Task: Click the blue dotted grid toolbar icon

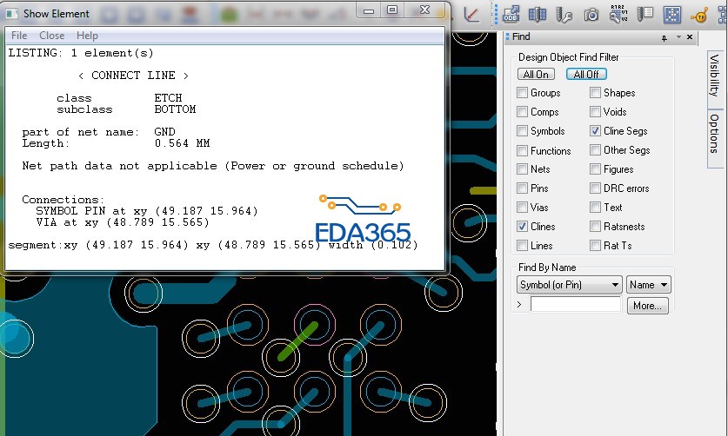Action: pyautogui.click(x=671, y=15)
